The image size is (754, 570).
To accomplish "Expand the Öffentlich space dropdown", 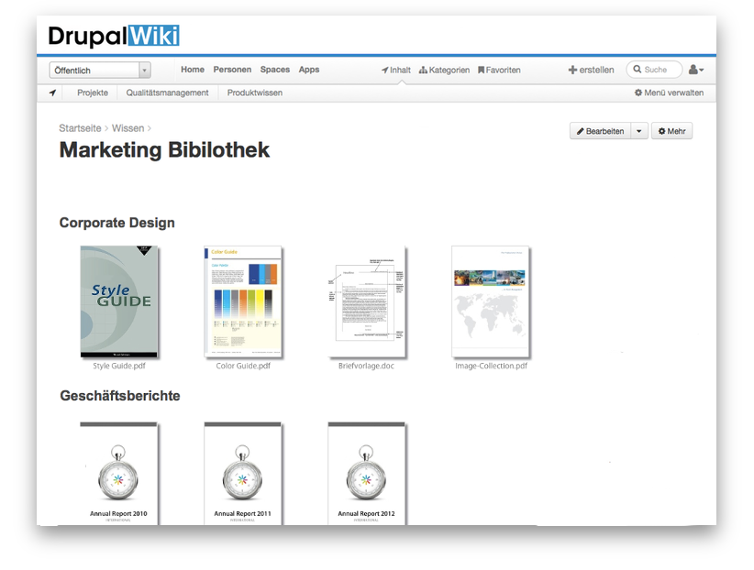I will 144,70.
